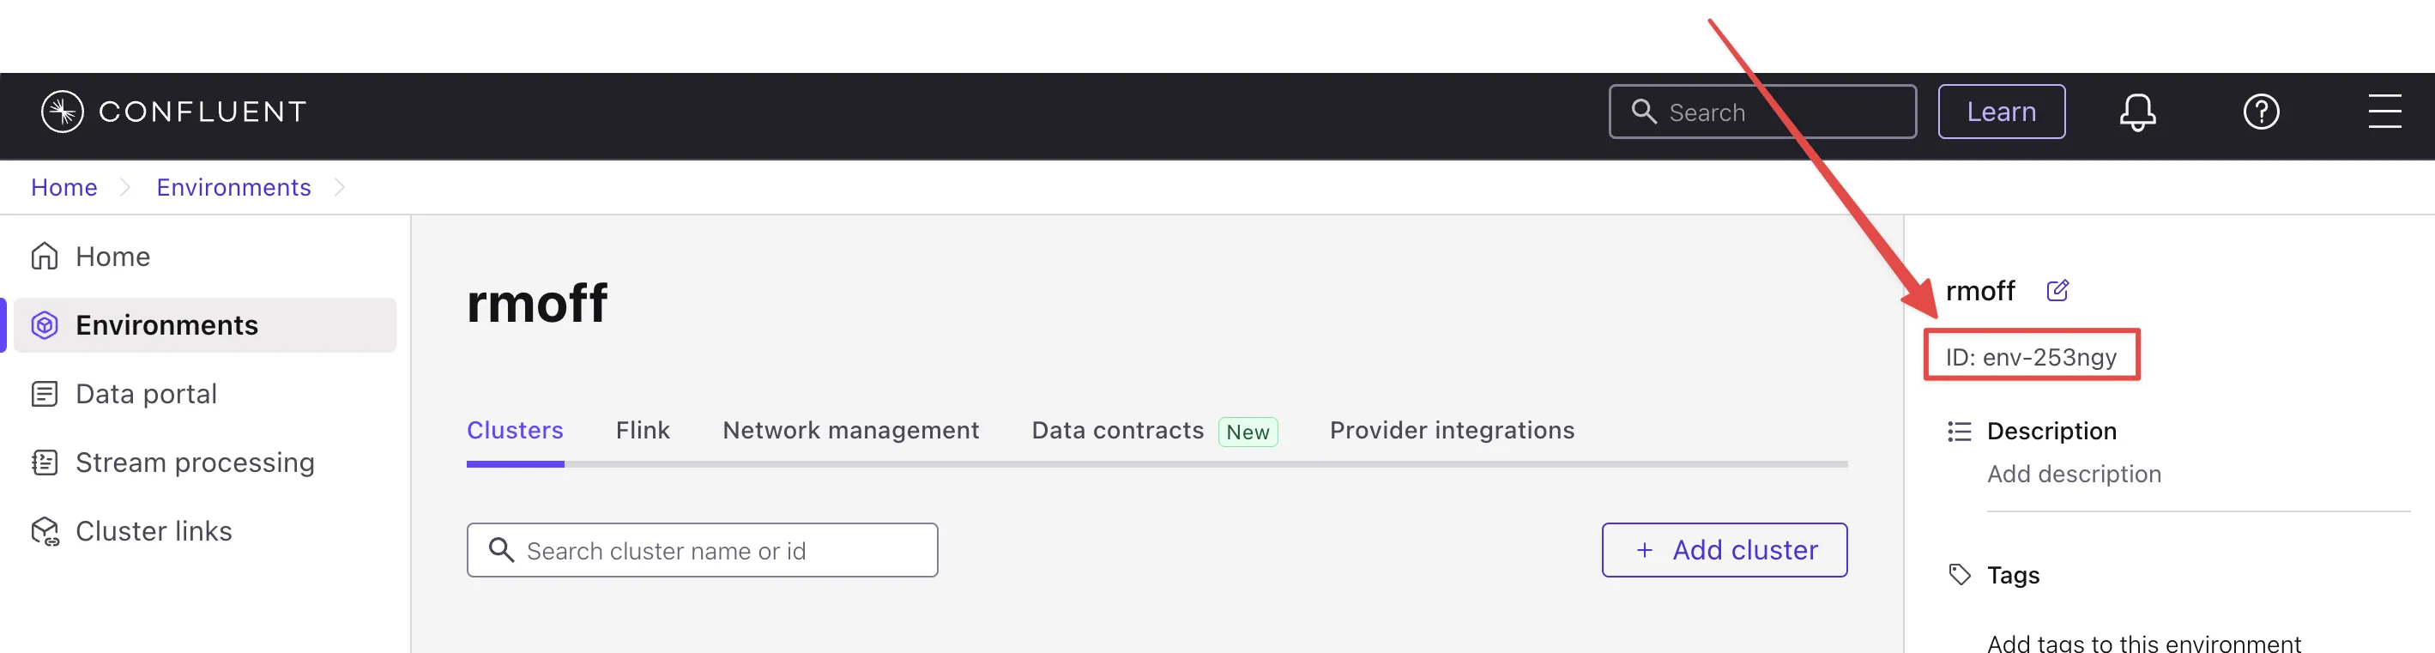
Task: Select Environments in the sidebar
Action: pyautogui.click(x=166, y=325)
